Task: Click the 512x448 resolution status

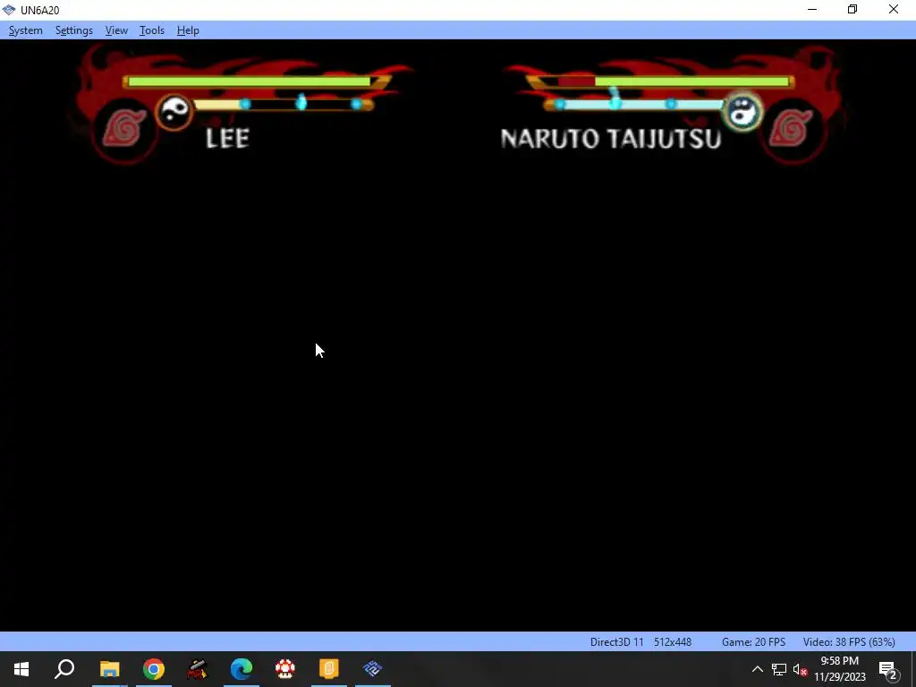Action: pyautogui.click(x=673, y=642)
